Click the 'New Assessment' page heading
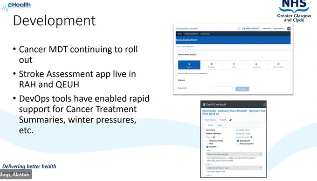 pyautogui.click(x=187, y=40)
